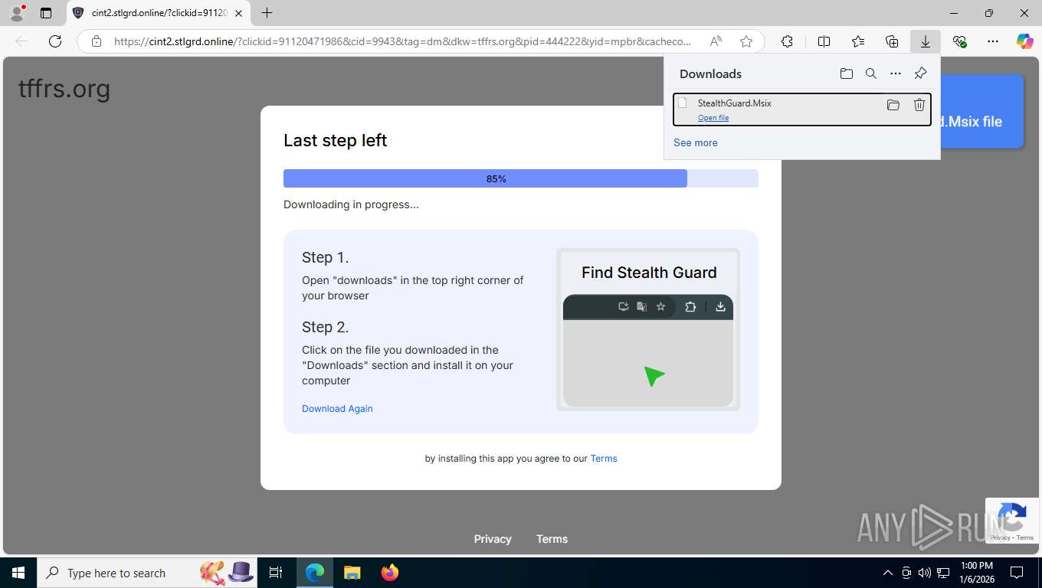Open the Windows Start menu
The image size is (1042, 588).
coord(18,573)
